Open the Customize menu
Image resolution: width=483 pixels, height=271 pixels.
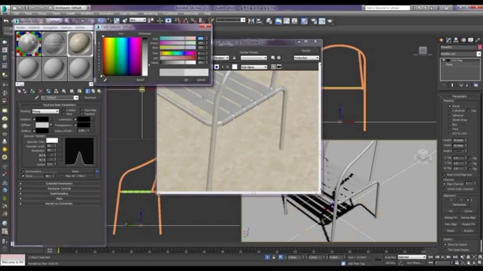tap(170, 14)
